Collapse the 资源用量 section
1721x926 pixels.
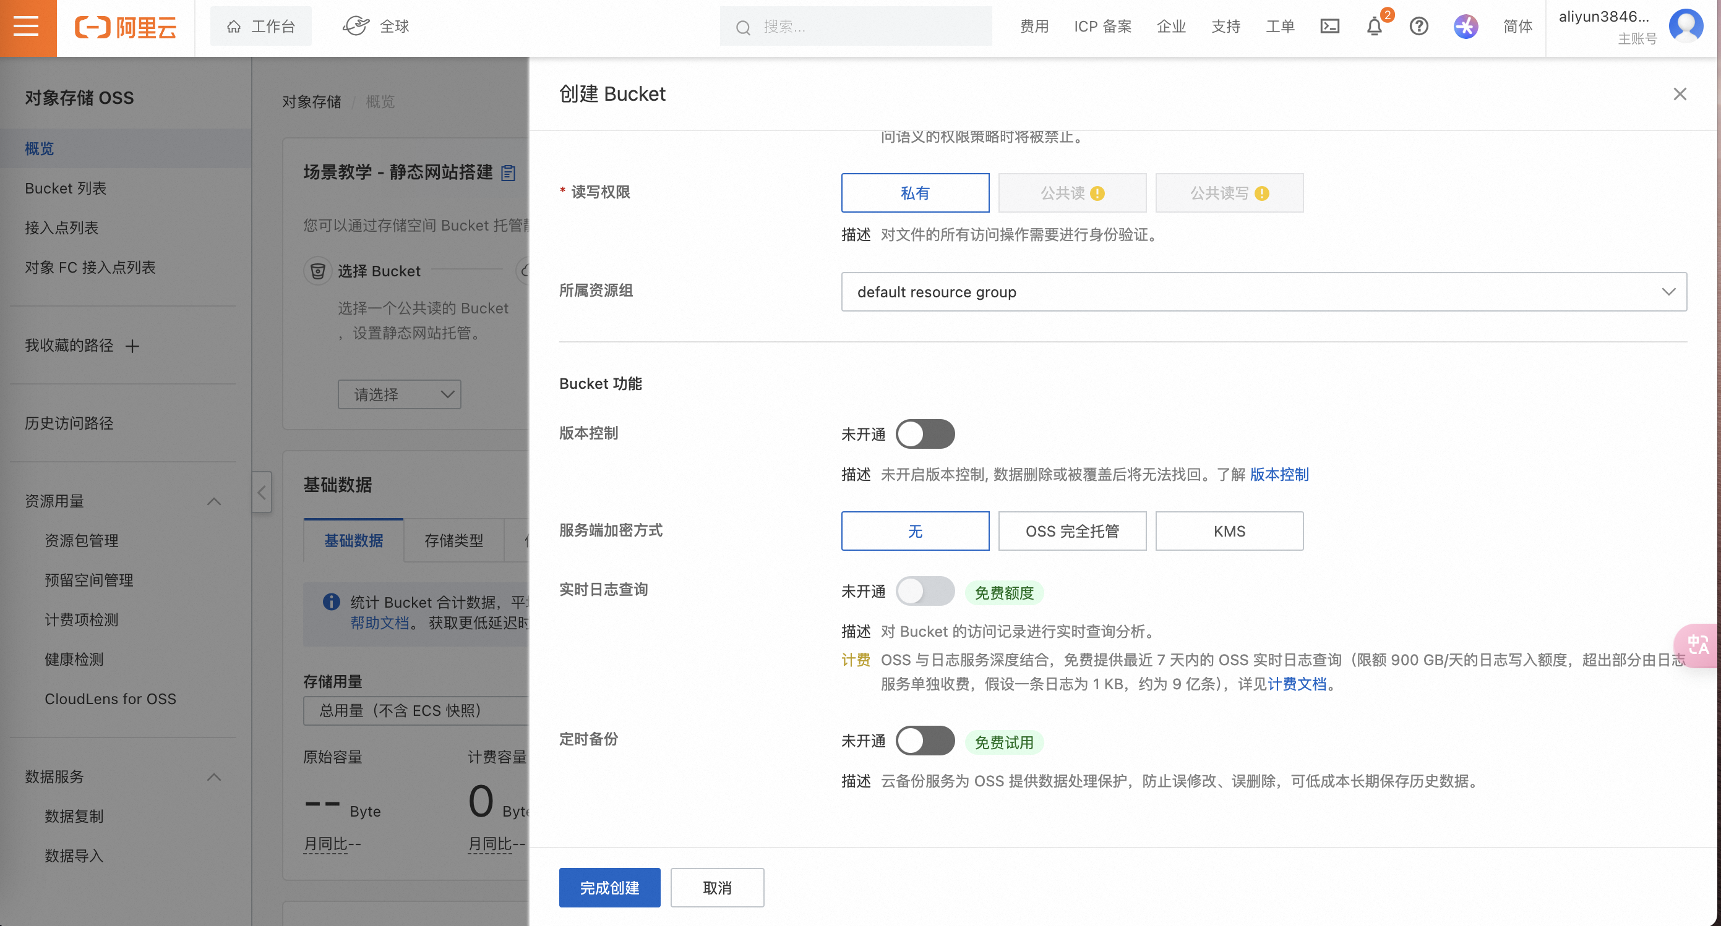tap(214, 501)
